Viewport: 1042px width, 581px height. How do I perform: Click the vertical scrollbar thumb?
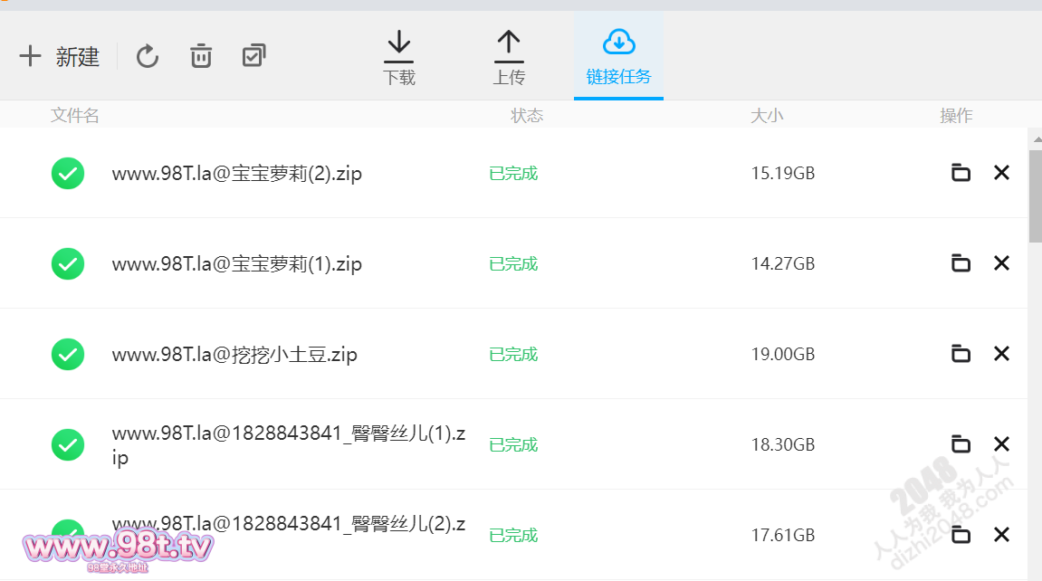[x=1036, y=196]
